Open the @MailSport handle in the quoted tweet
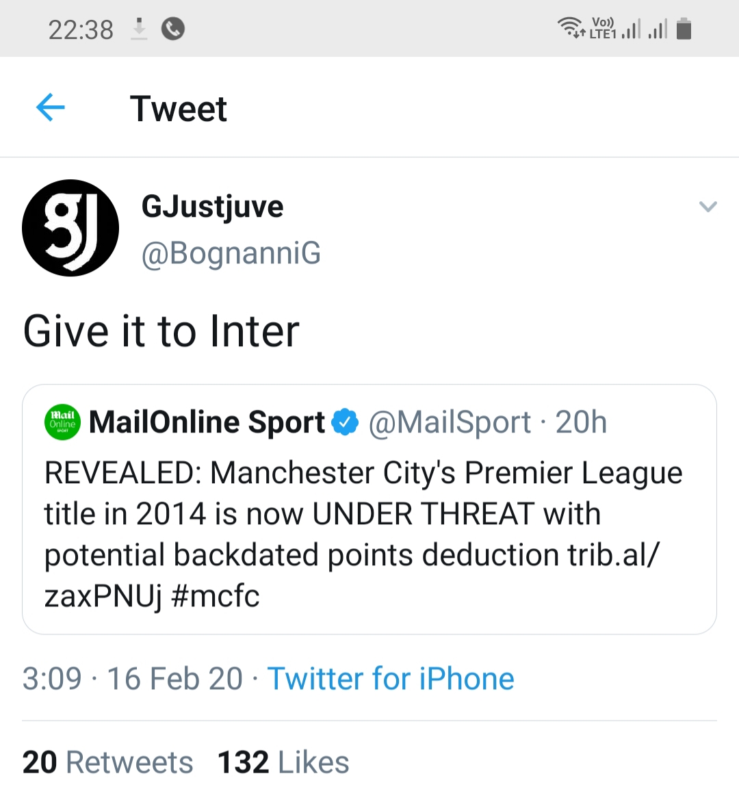 [x=450, y=422]
